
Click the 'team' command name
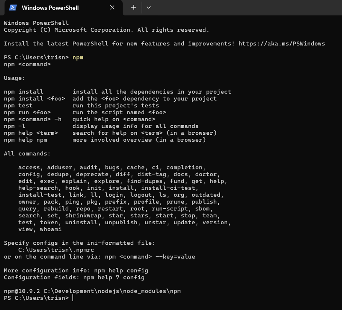(x=210, y=216)
